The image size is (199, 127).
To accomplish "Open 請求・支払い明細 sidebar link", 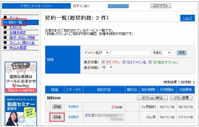I will pos(22,38).
